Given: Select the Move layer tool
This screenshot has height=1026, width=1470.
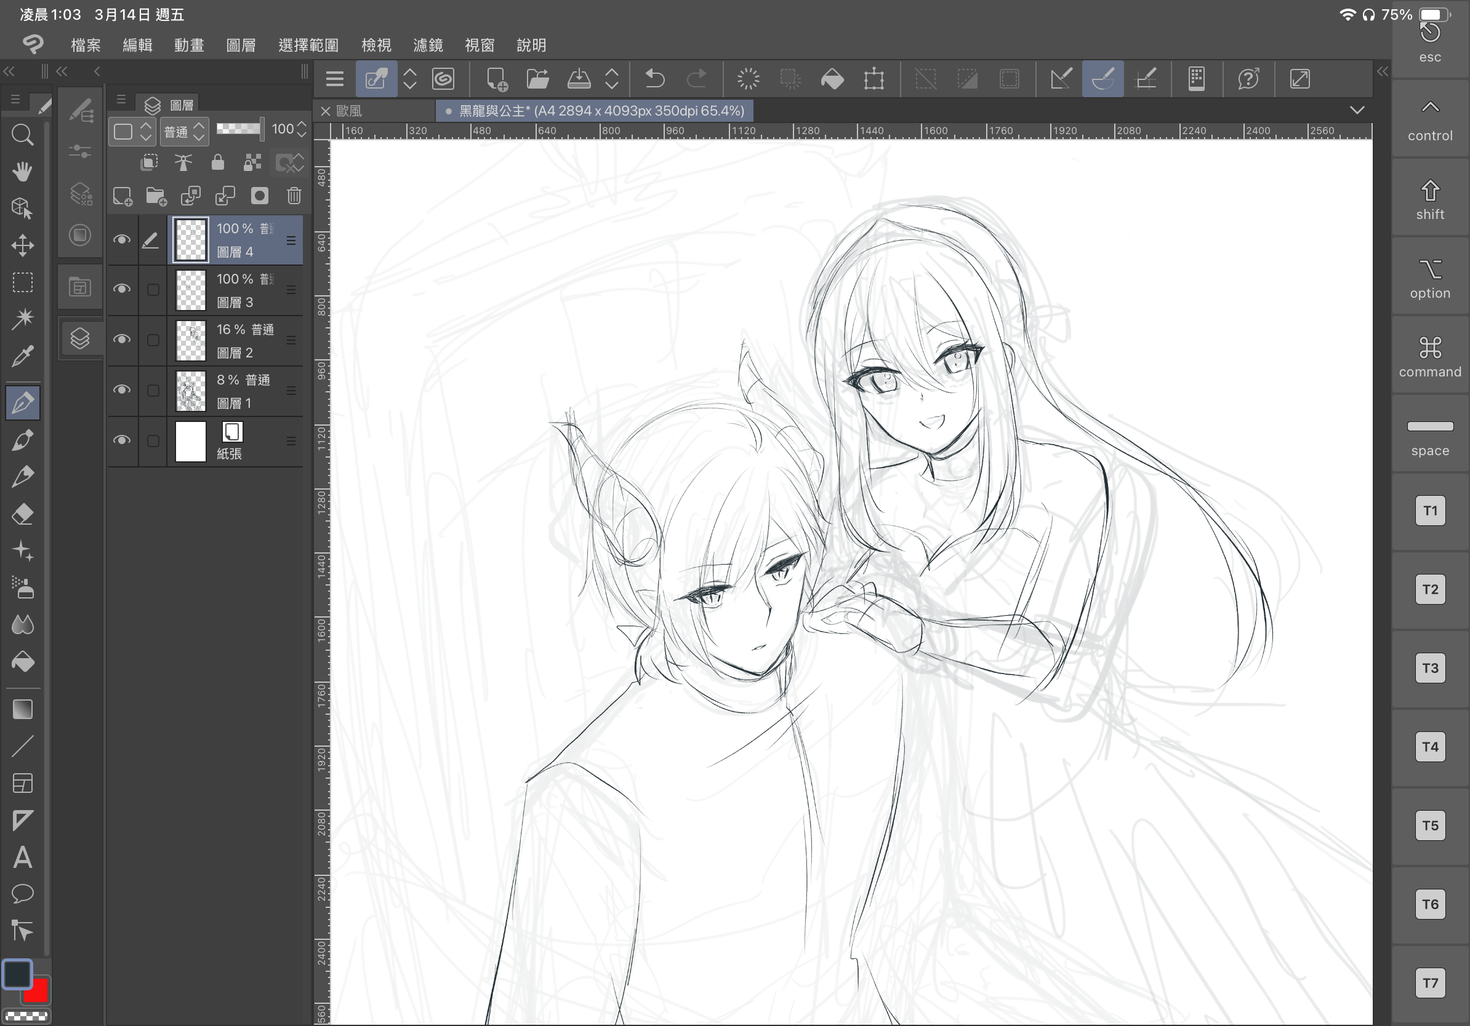Looking at the screenshot, I should click(x=22, y=245).
